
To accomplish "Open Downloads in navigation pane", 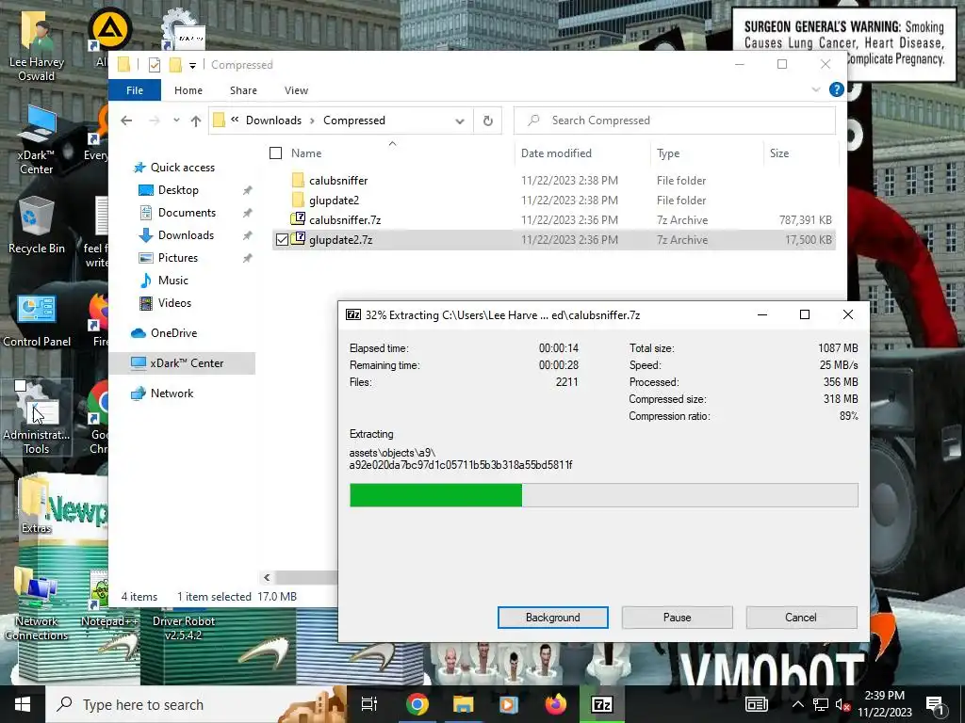I will pyautogui.click(x=186, y=234).
